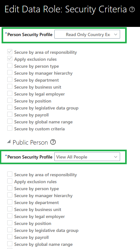
Task: Check first Secure by department box
Action: pyautogui.click(x=10, y=80)
